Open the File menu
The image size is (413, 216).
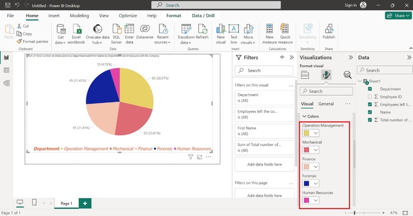tap(10, 16)
